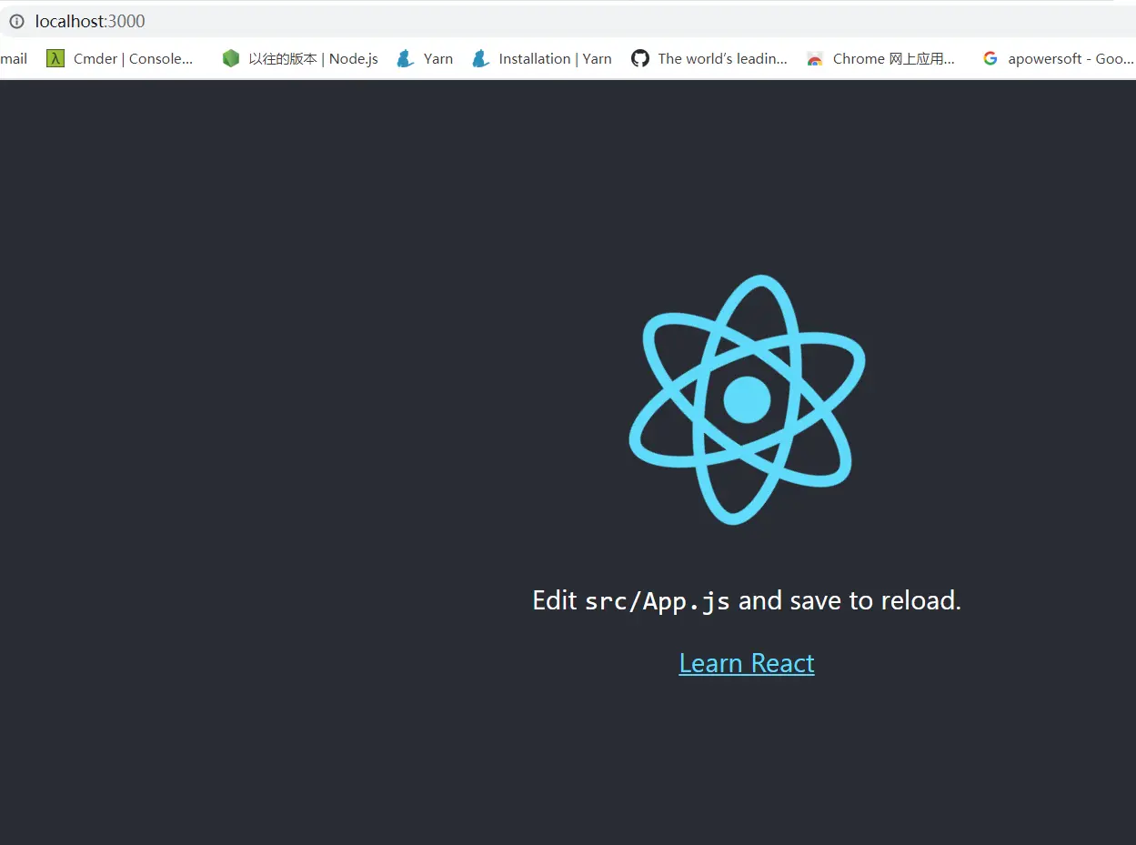The height and width of the screenshot is (845, 1136).
Task: Open the apowersoft Google search bookmark
Action: coord(1058,58)
